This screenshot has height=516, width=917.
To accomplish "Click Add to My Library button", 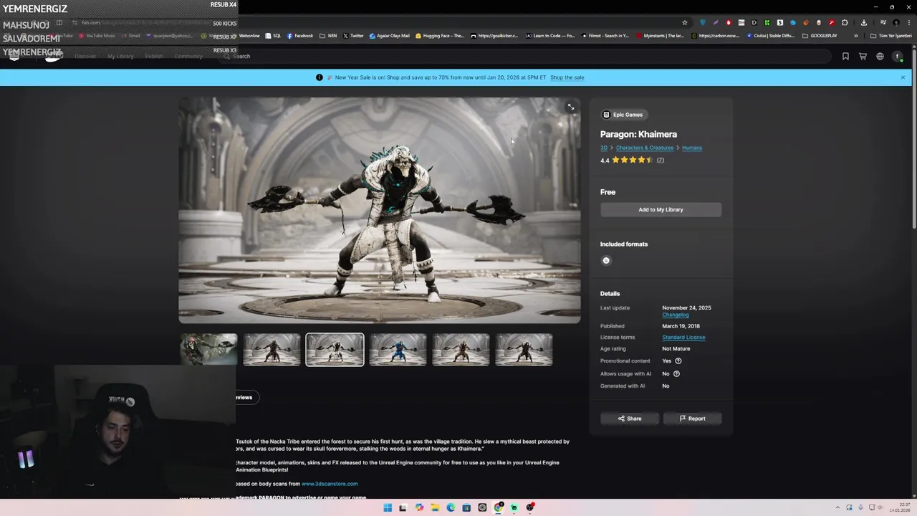I will (x=661, y=209).
